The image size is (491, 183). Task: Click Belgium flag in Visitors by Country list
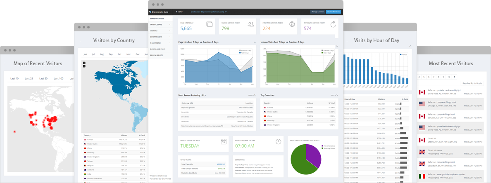click(x=85, y=165)
